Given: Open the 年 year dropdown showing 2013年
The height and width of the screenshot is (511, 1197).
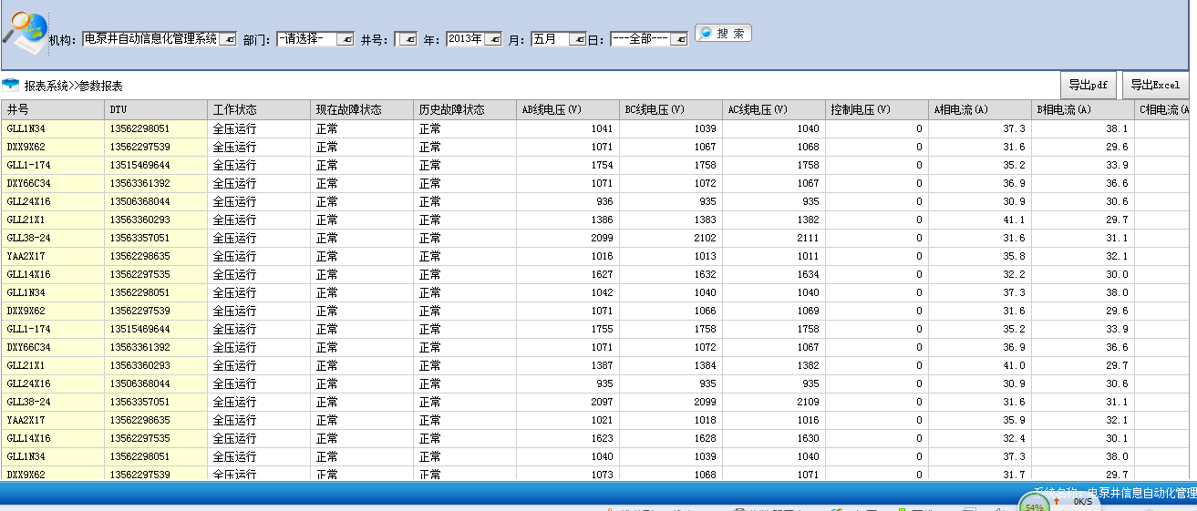Looking at the screenshot, I should 492,39.
